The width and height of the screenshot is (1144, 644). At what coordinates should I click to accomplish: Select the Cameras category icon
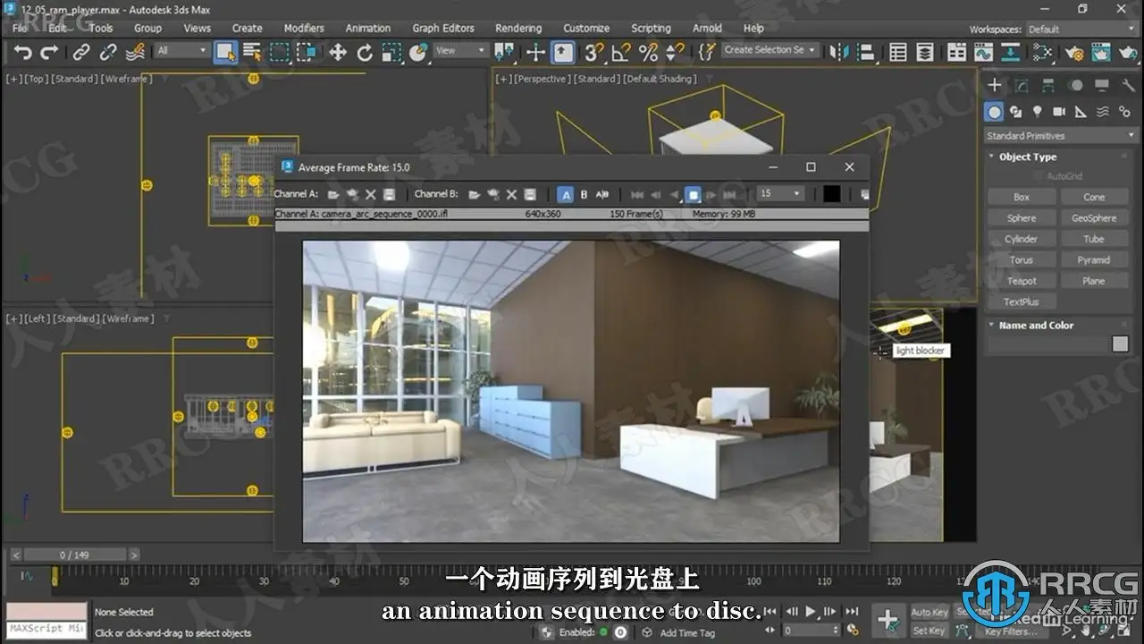click(x=1059, y=112)
